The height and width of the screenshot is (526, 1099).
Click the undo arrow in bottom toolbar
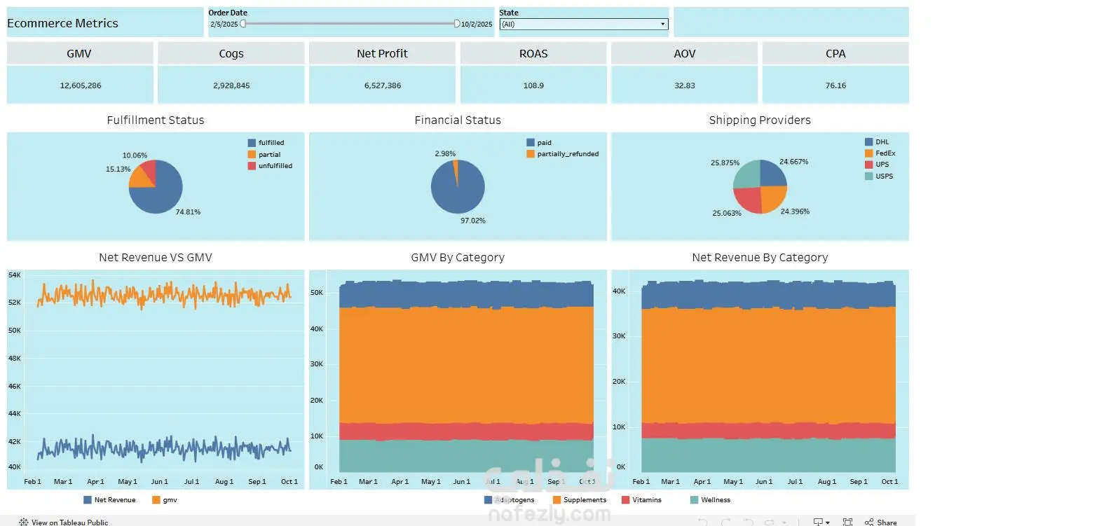[703, 522]
